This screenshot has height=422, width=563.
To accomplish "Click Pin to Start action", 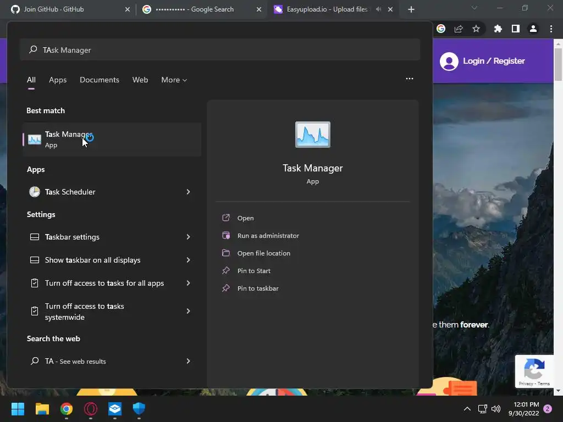I will coord(254,271).
